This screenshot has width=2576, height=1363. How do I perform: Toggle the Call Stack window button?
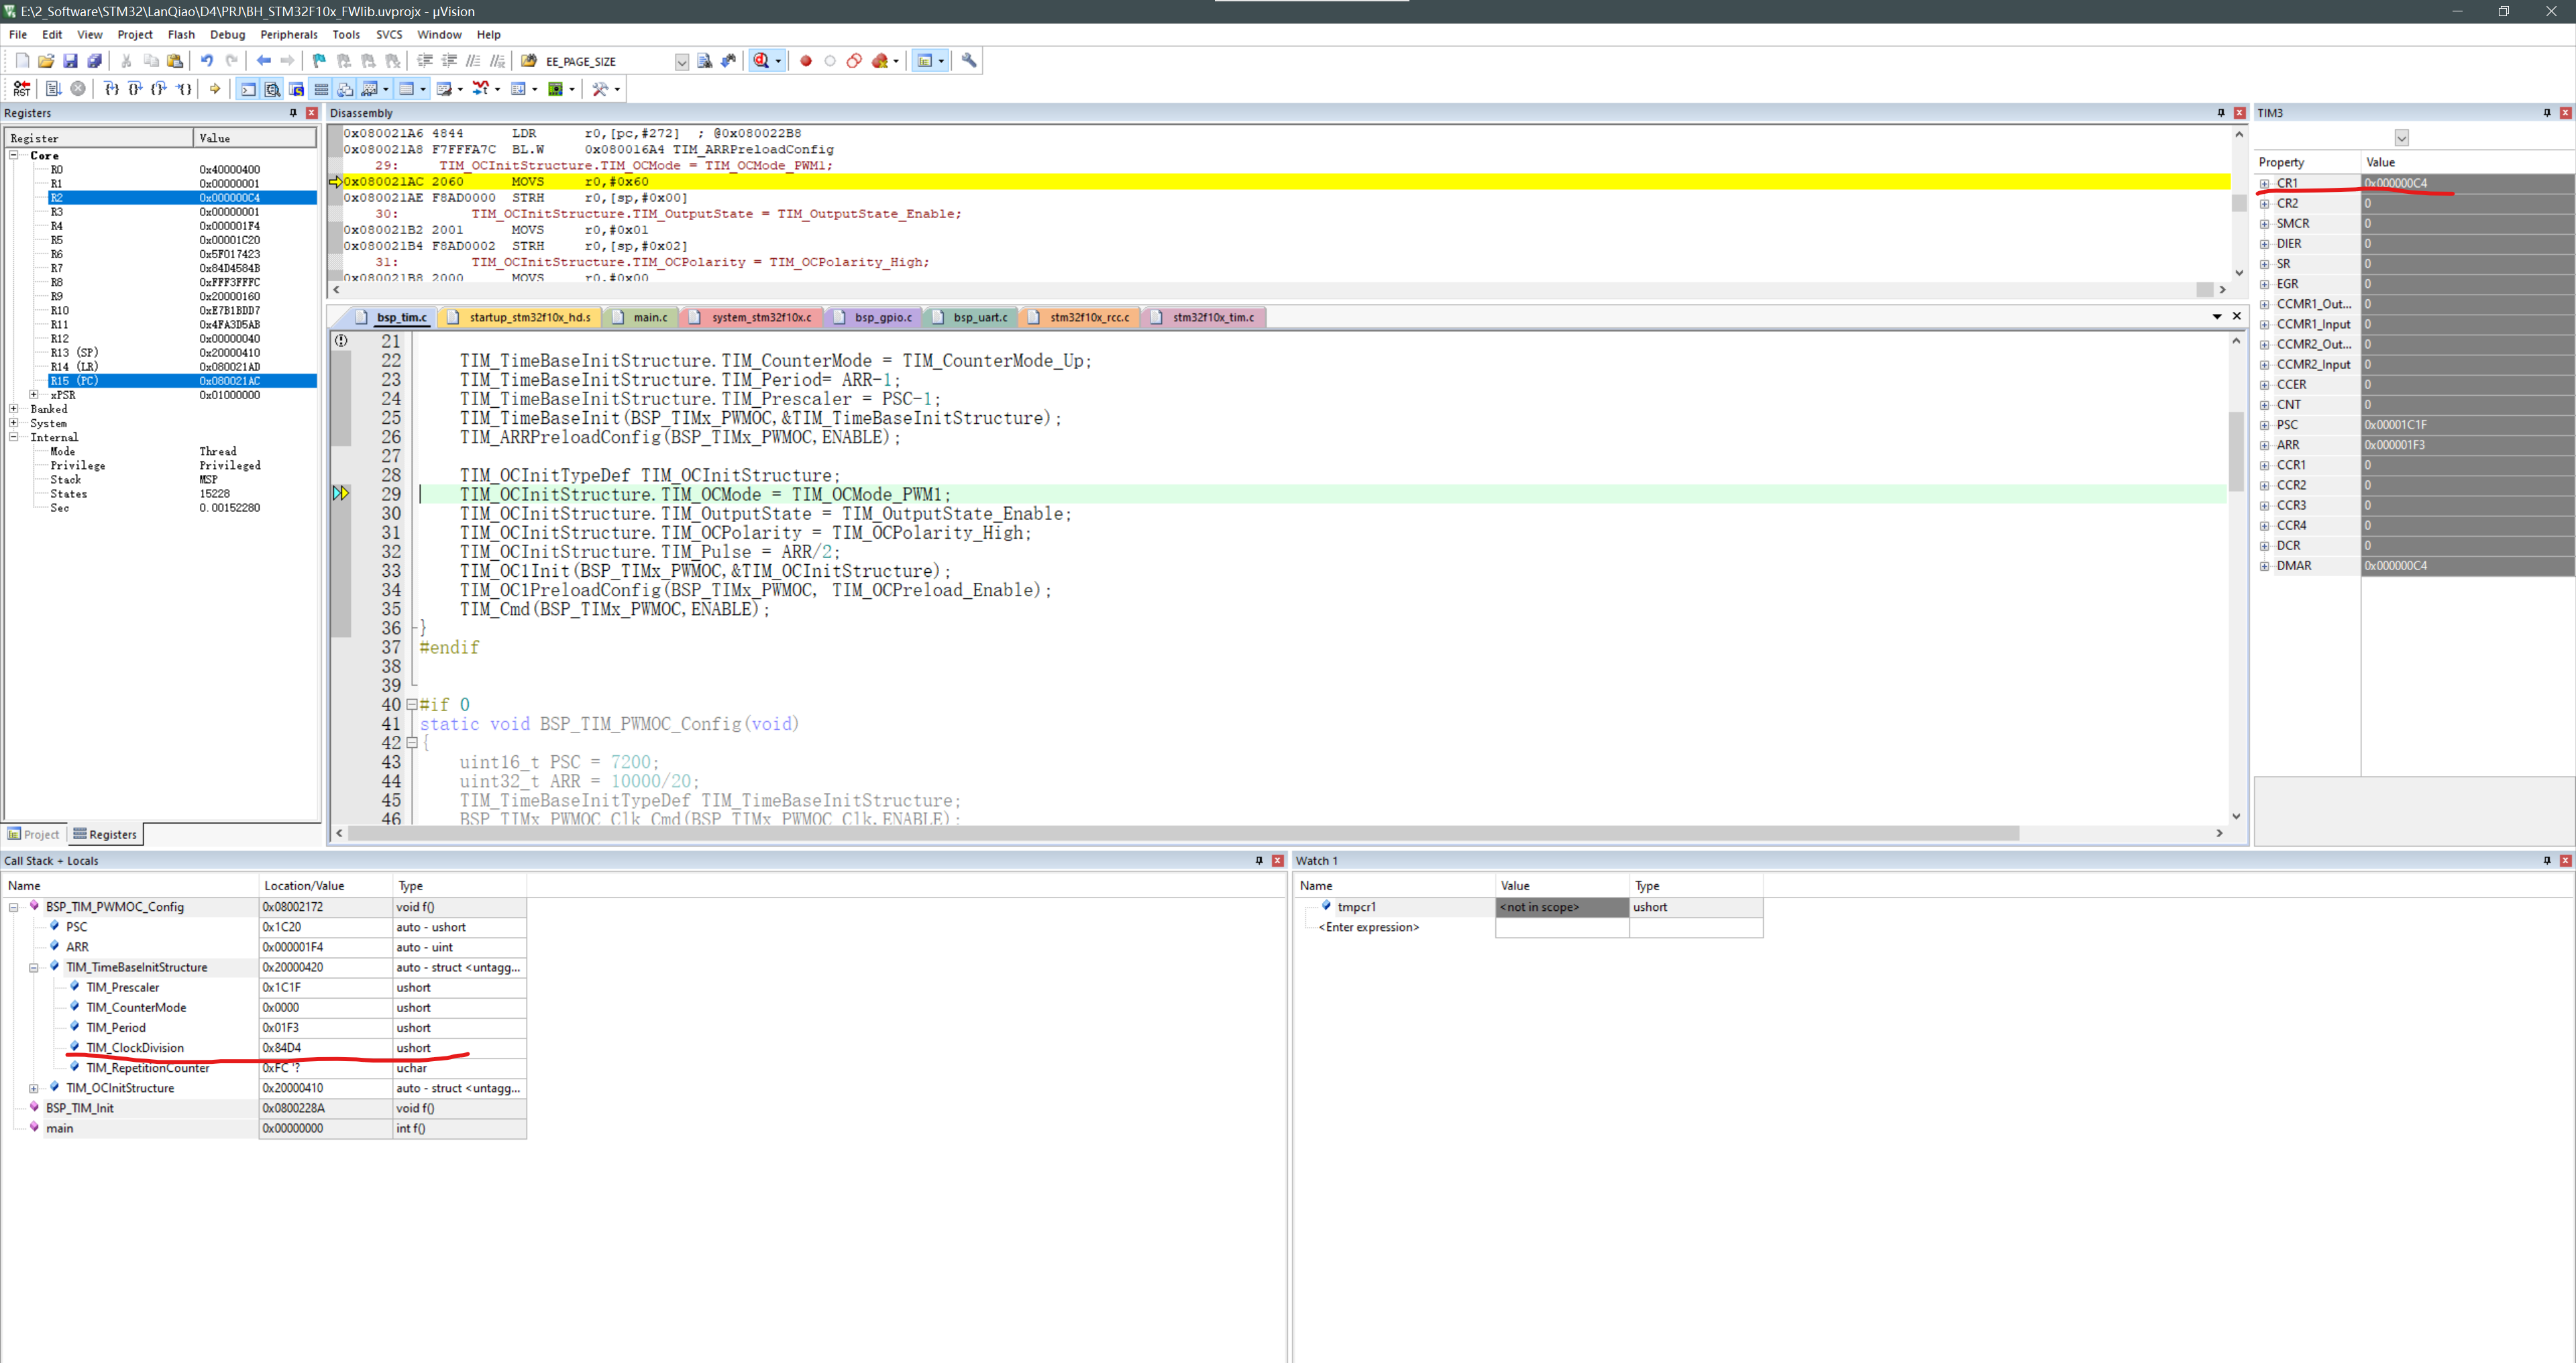(345, 89)
